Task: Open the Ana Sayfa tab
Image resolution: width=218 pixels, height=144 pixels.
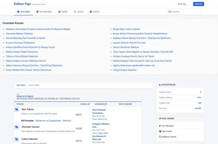Action: (24, 12)
